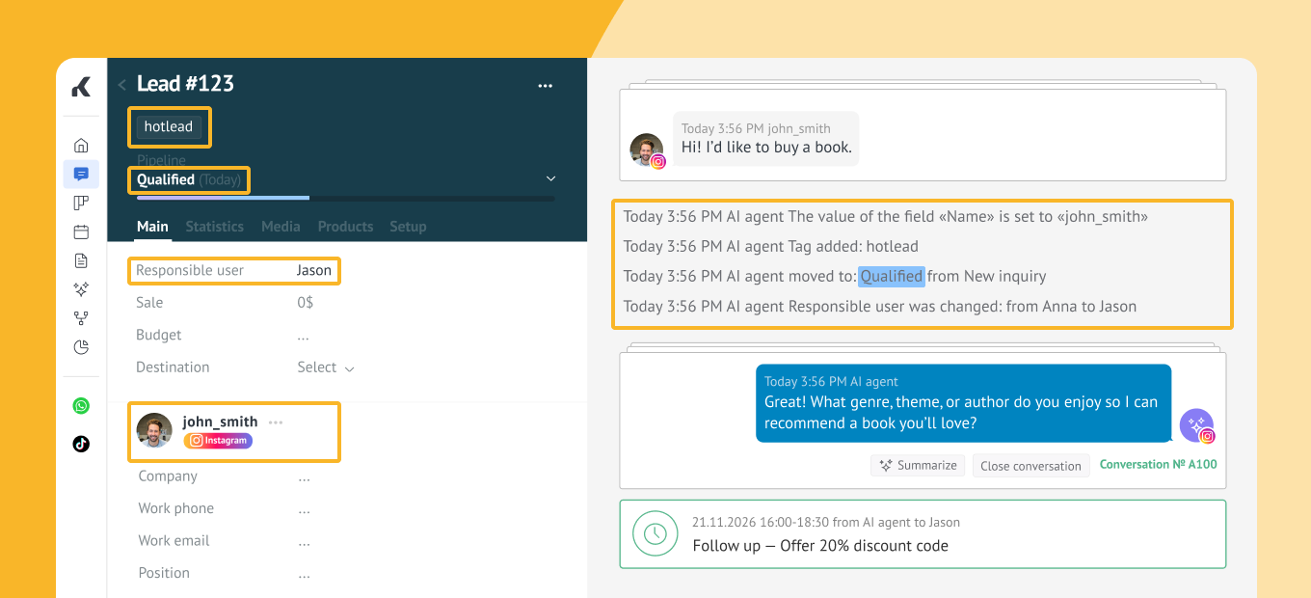
Task: Open the Chats icon in sidebar
Action: coord(81,175)
